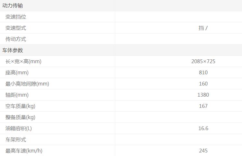This screenshot has width=242, height=156.
Task: Click the 变速型式 label
Action: tap(16, 28)
